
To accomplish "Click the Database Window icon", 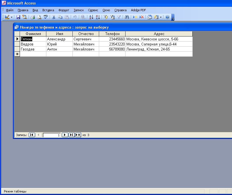I will 150,17.
